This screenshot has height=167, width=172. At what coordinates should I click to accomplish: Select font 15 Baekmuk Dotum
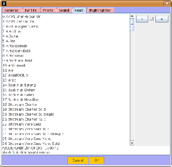tap(66, 90)
